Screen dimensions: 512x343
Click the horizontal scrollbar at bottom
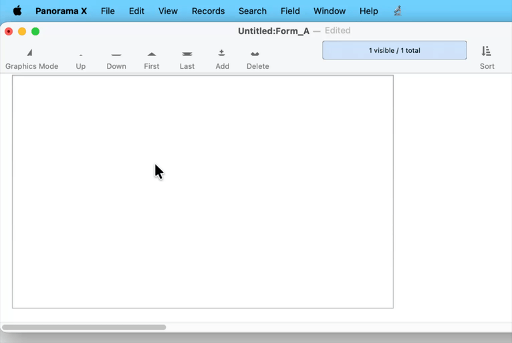84,328
